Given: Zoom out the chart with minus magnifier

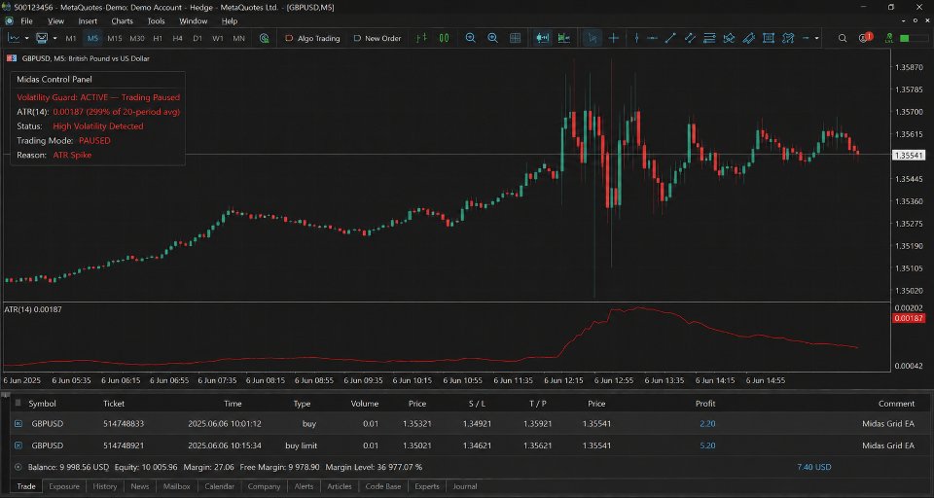Looking at the screenshot, I should click(x=471, y=38).
